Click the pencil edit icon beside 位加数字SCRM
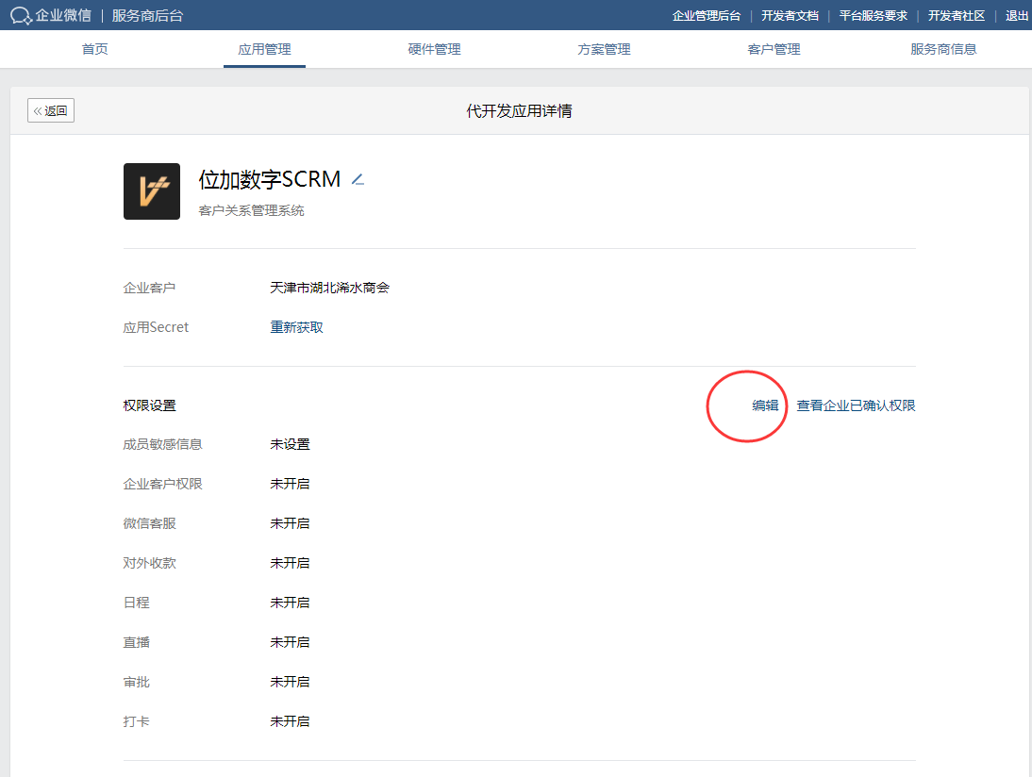Image resolution: width=1032 pixels, height=777 pixels. coord(358,179)
